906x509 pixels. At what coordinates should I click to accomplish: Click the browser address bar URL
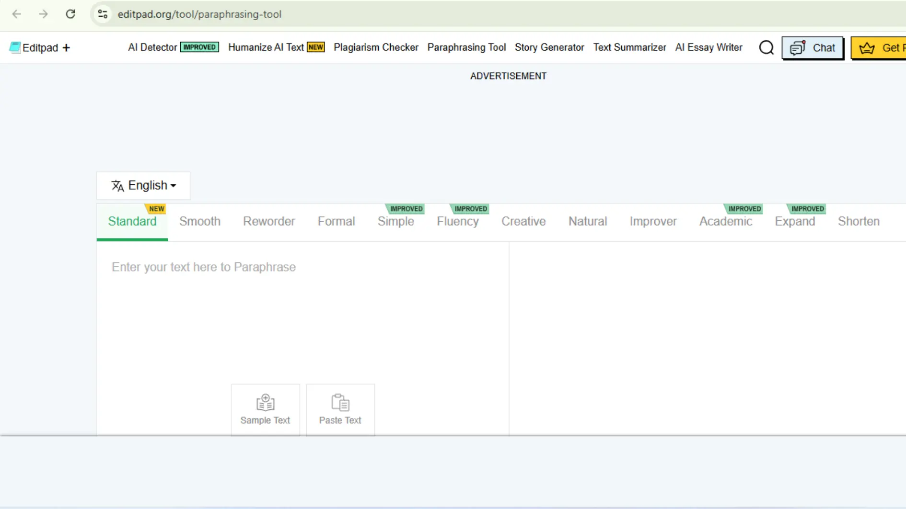pyautogui.click(x=199, y=14)
